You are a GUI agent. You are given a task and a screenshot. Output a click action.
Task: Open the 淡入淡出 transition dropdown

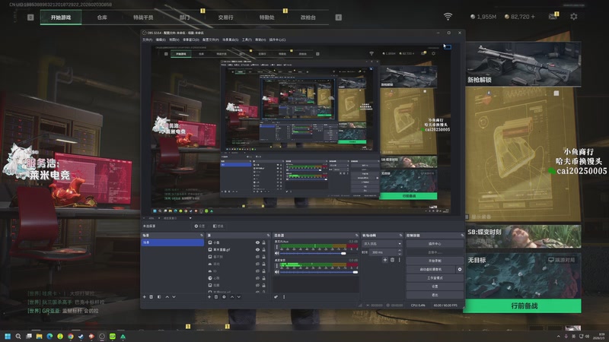point(383,244)
